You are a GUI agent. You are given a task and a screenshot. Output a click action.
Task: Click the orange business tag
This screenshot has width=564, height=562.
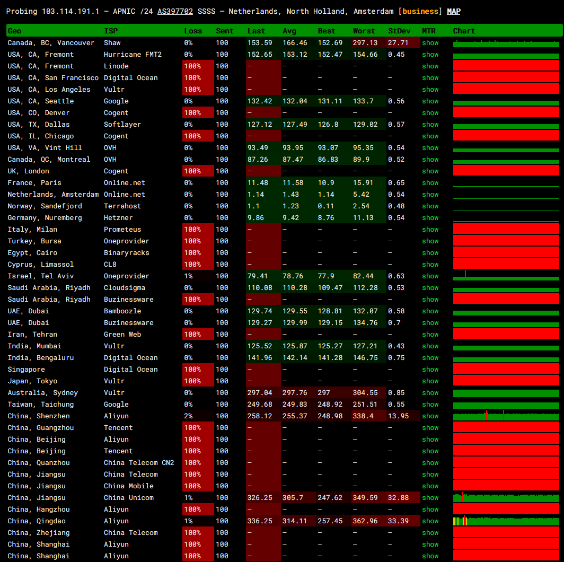point(420,12)
